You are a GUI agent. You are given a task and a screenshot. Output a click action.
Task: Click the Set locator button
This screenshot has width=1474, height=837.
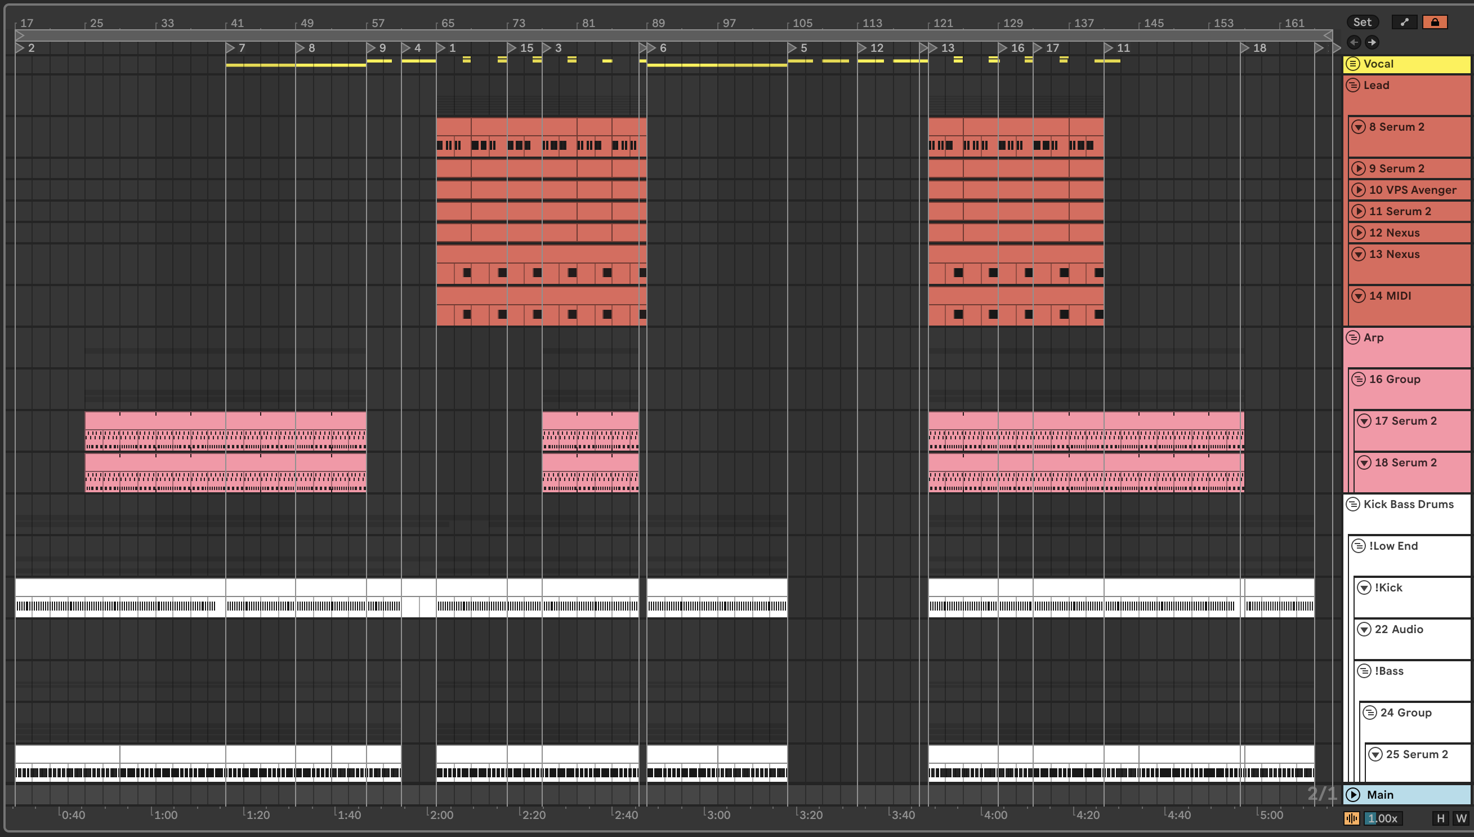[x=1362, y=23]
